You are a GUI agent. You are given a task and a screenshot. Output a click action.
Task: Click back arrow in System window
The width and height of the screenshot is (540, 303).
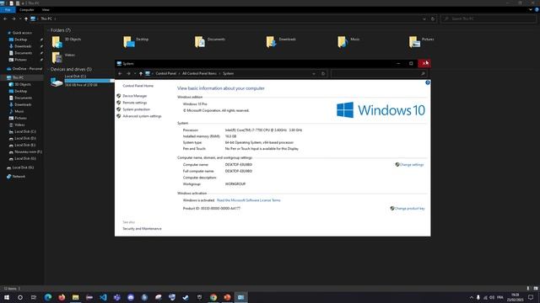click(x=120, y=73)
